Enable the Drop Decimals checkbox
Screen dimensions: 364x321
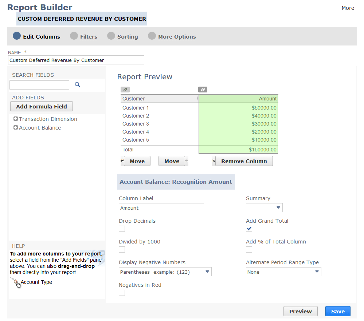[122, 229]
